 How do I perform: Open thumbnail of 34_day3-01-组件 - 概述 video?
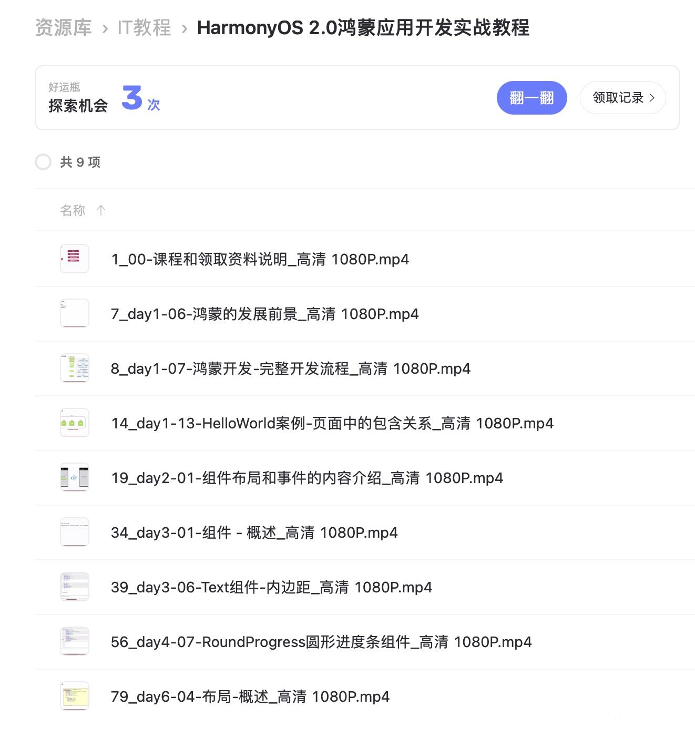point(75,532)
